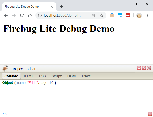Turn off Firebug with the power icon
This screenshot has height=117, width=153.
coord(149,68)
